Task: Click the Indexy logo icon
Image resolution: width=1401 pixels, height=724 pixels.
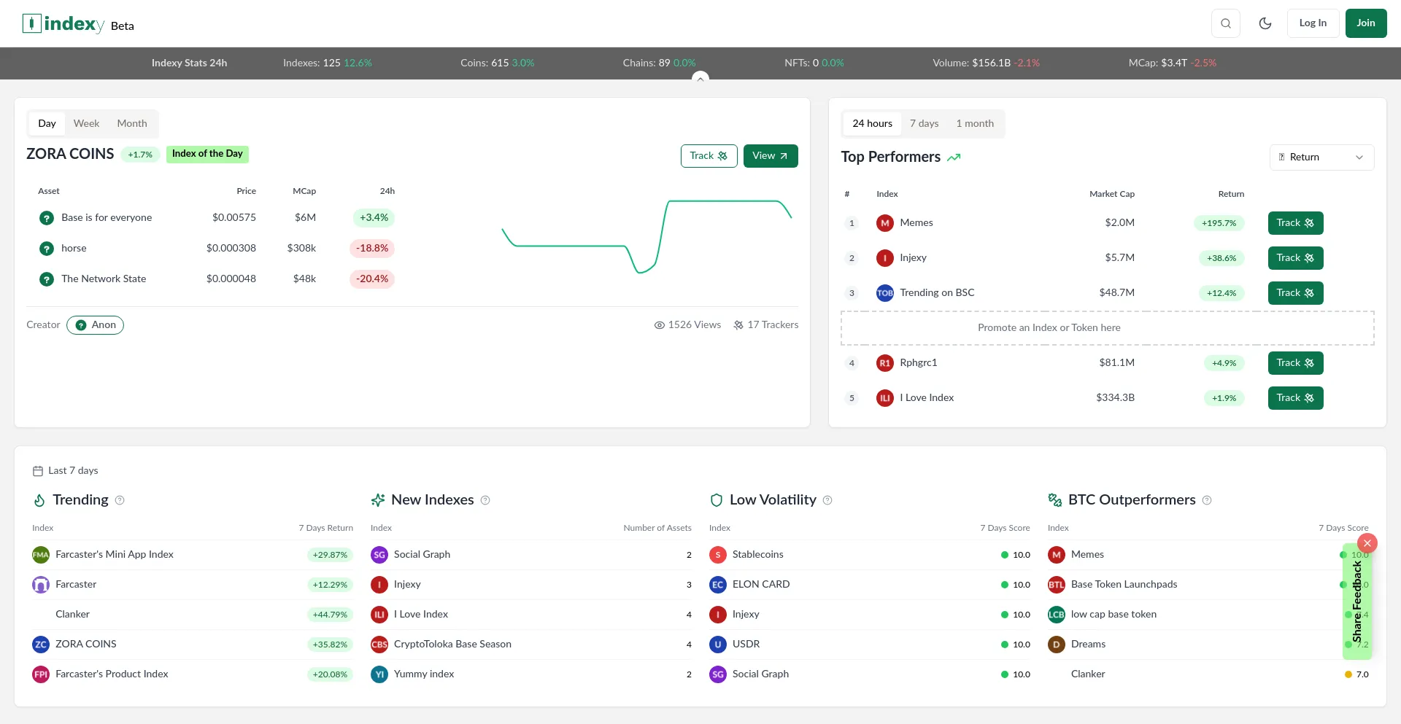Action: [x=31, y=24]
